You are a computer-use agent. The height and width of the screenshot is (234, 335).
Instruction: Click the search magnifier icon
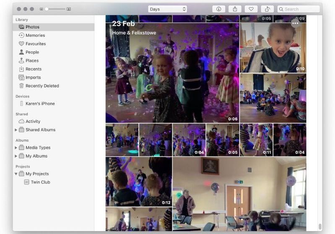click(281, 9)
